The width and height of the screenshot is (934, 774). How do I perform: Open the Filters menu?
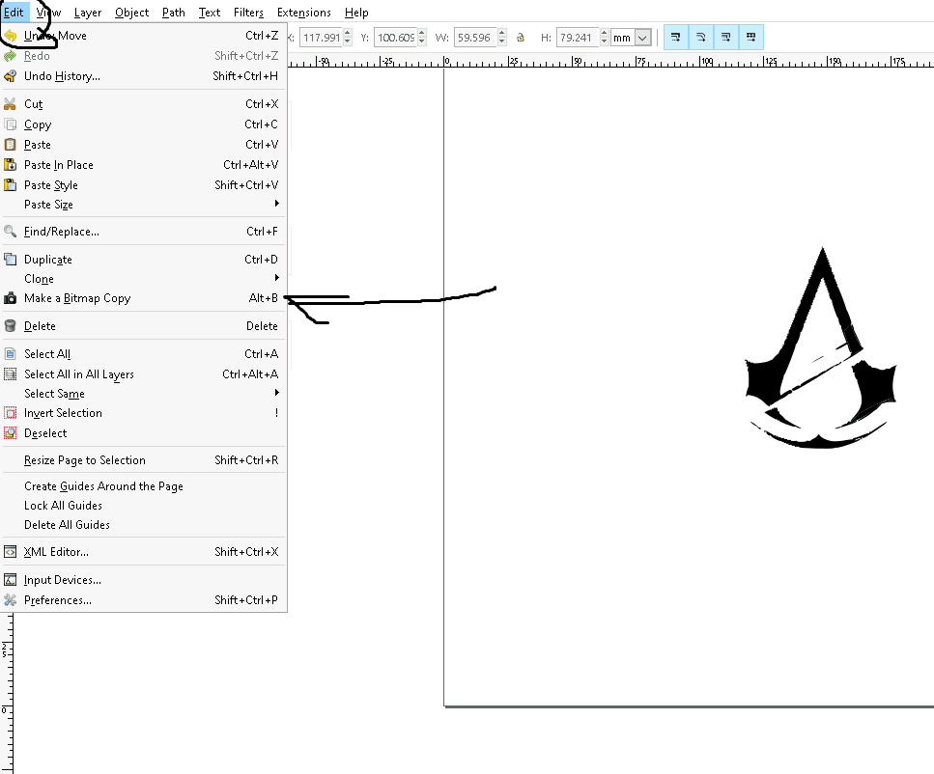click(x=248, y=13)
